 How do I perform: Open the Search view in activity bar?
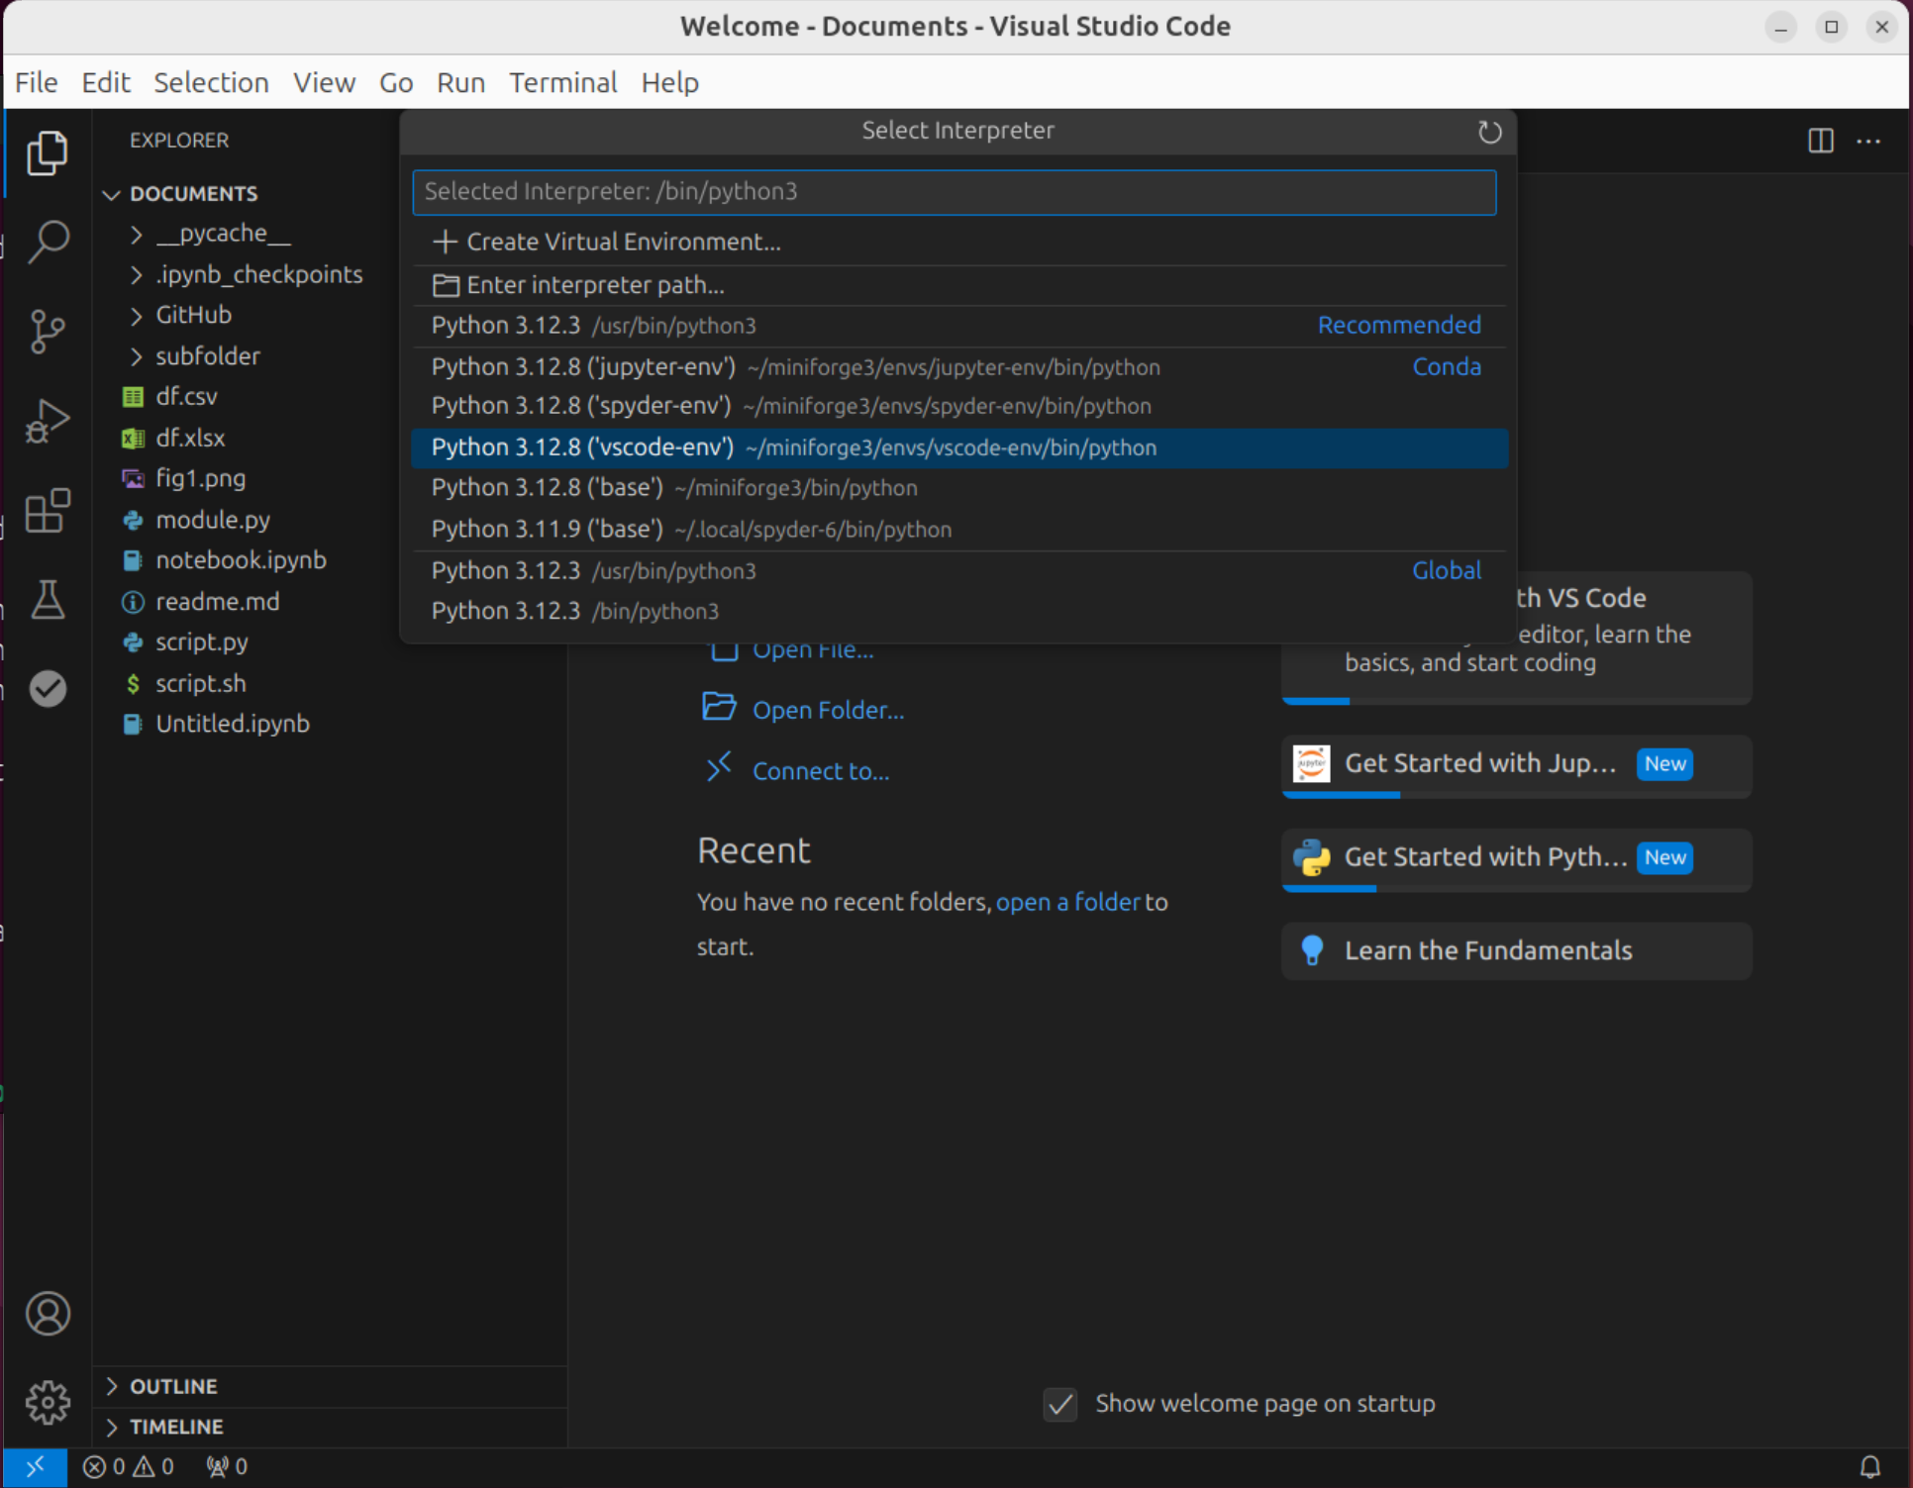[48, 241]
